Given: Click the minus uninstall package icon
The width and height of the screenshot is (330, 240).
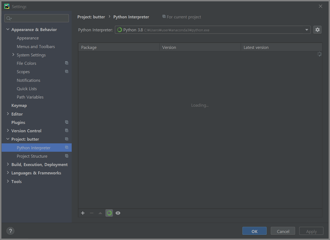Looking at the screenshot, I should (x=92, y=213).
